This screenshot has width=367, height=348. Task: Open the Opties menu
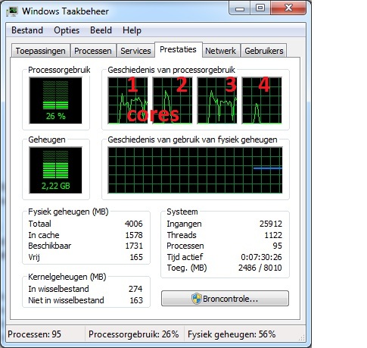(67, 30)
